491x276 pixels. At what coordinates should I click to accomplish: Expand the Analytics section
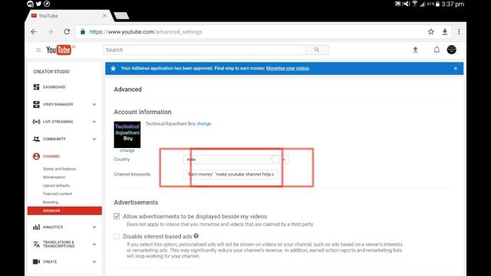coord(94,227)
